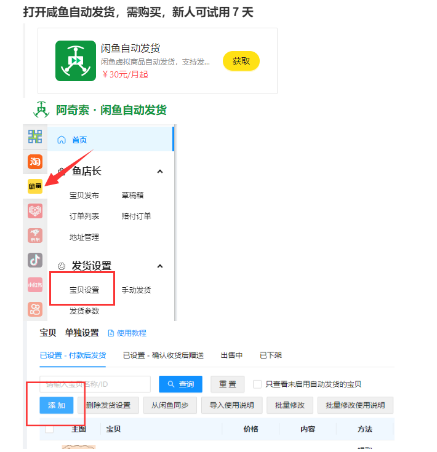Select the Douyin music note sidebar icon
The height and width of the screenshot is (452, 437).
point(35,260)
